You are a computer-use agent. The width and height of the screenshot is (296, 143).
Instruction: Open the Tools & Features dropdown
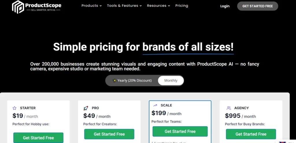click(x=124, y=6)
